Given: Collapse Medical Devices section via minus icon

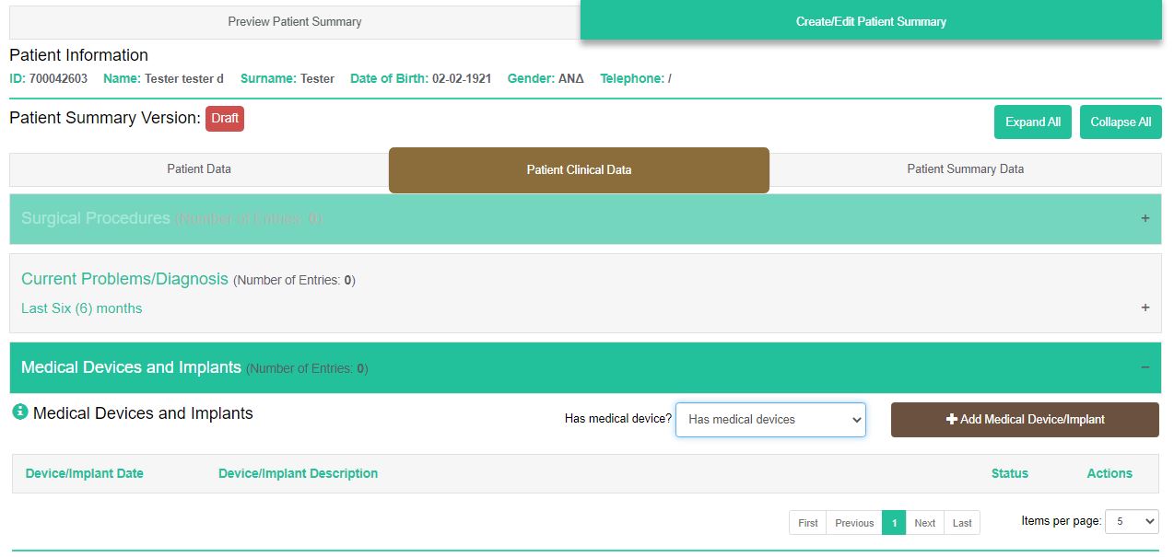Looking at the screenshot, I should click(1145, 367).
